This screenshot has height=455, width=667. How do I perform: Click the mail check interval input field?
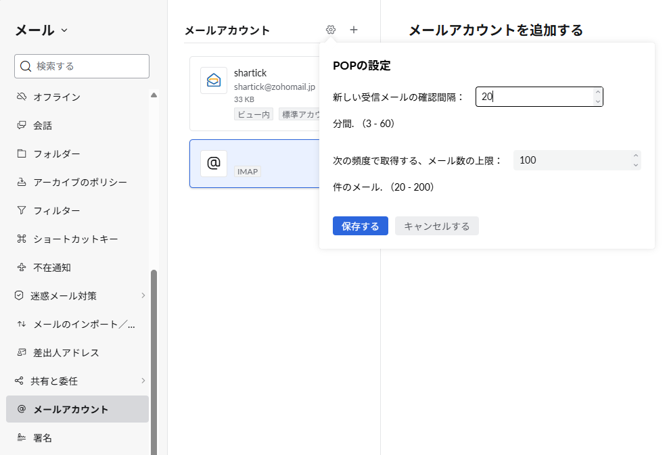534,97
